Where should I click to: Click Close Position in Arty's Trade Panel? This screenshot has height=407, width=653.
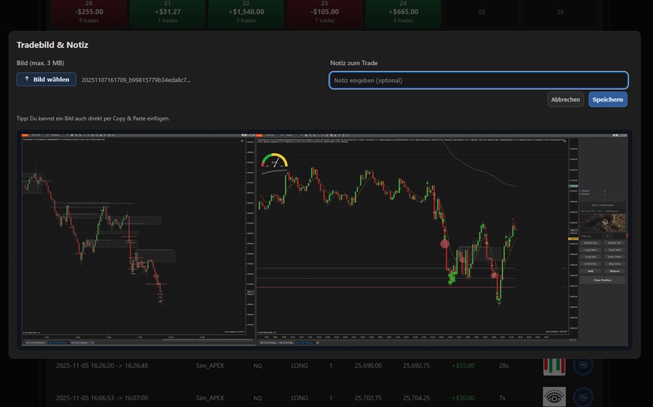click(603, 279)
